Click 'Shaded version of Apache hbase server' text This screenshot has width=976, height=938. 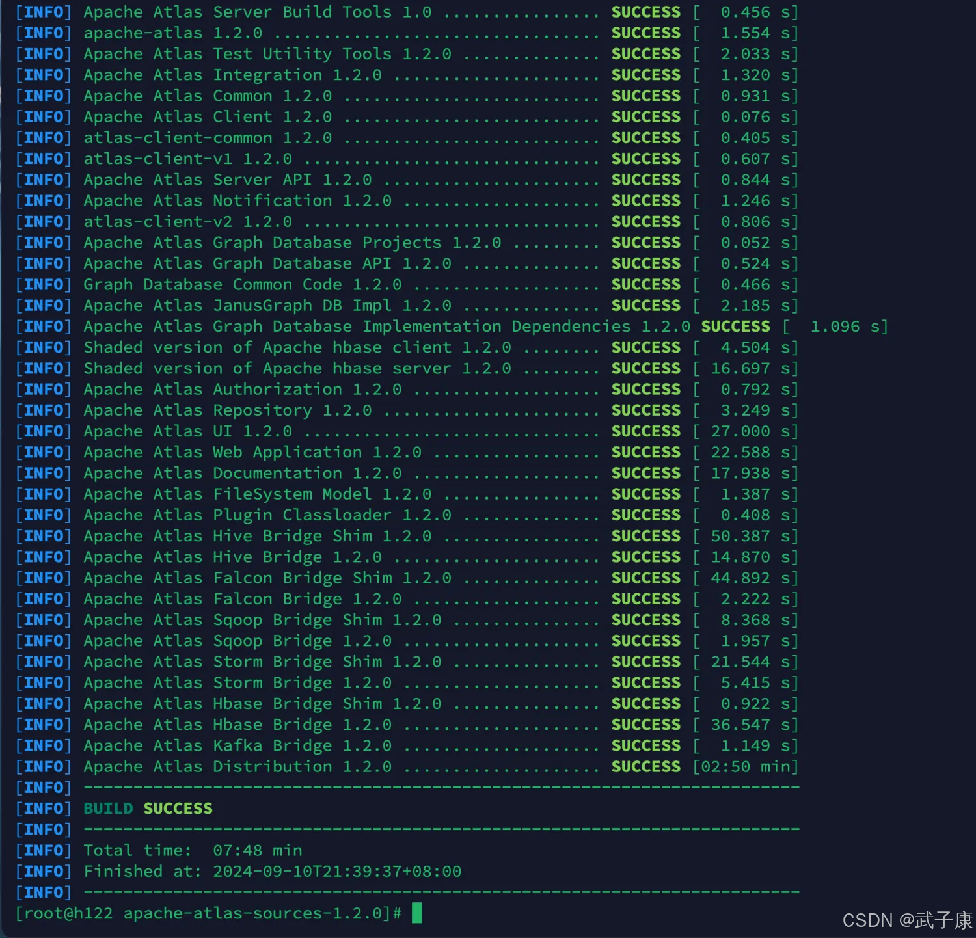pyautogui.click(x=267, y=369)
